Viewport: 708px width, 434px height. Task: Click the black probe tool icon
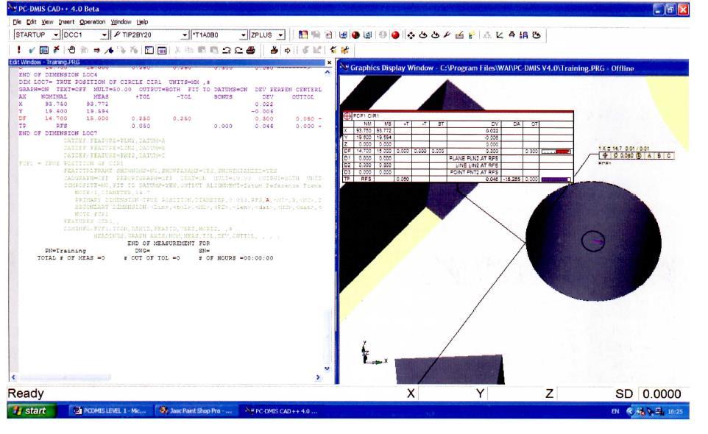pos(447,35)
